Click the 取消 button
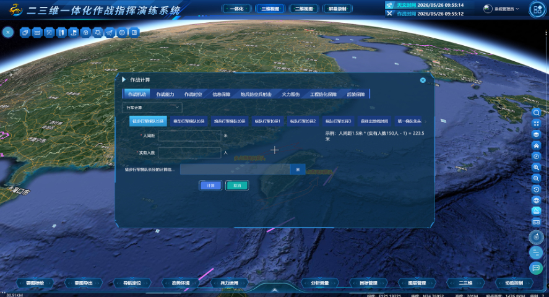The width and height of the screenshot is (549, 297). click(237, 186)
